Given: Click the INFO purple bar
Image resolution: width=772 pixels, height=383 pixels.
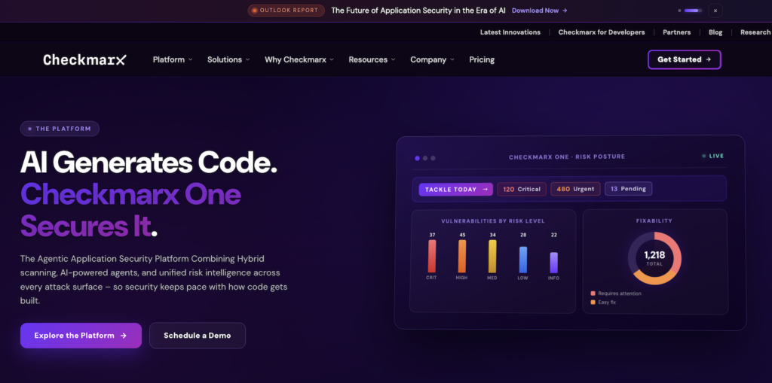Looking at the screenshot, I should pyautogui.click(x=554, y=263).
